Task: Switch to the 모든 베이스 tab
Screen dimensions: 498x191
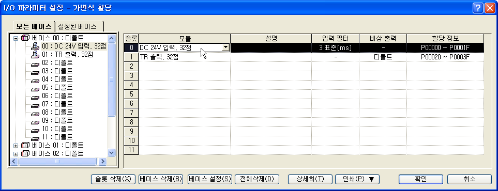Action: [34, 26]
